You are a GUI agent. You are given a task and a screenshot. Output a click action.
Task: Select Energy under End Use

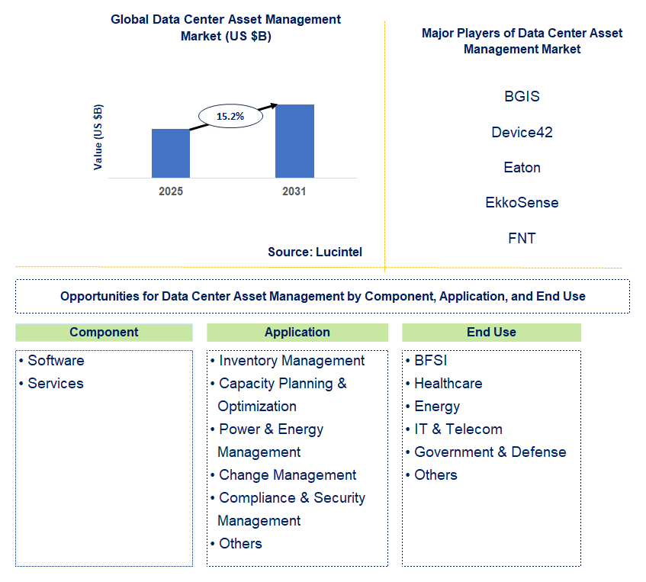[x=437, y=407]
